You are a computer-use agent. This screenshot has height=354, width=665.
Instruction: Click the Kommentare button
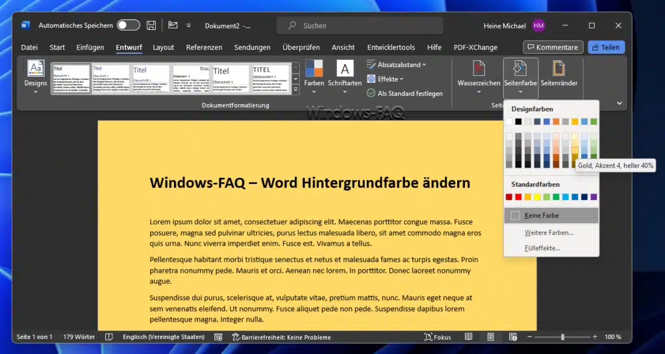pos(553,47)
